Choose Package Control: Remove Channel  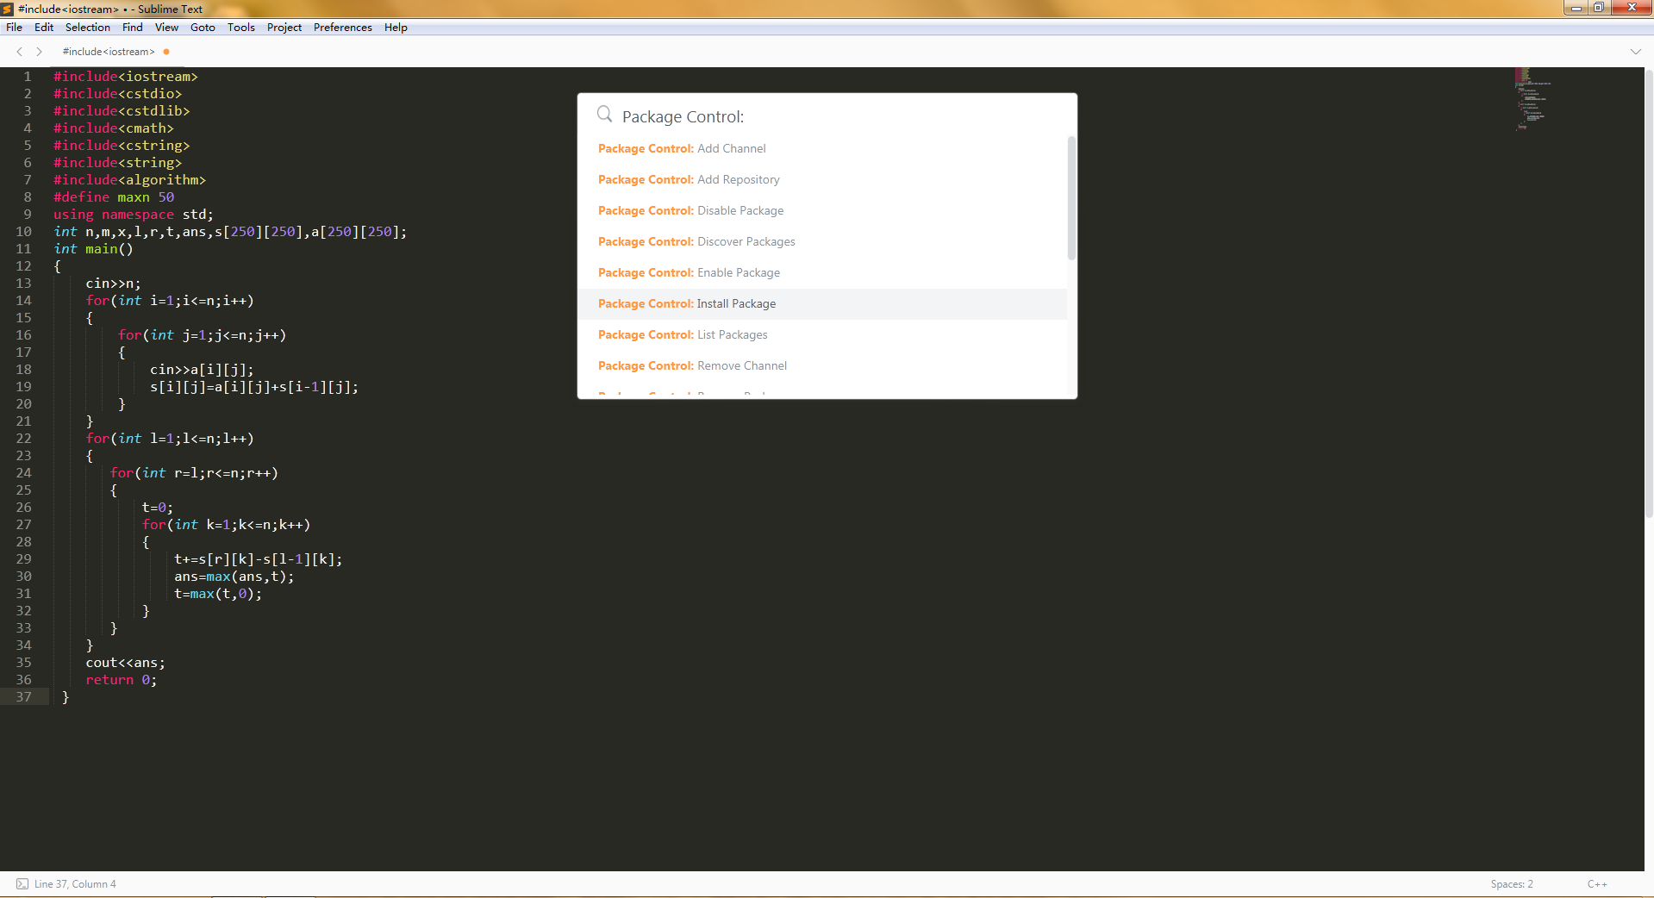pyautogui.click(x=822, y=366)
